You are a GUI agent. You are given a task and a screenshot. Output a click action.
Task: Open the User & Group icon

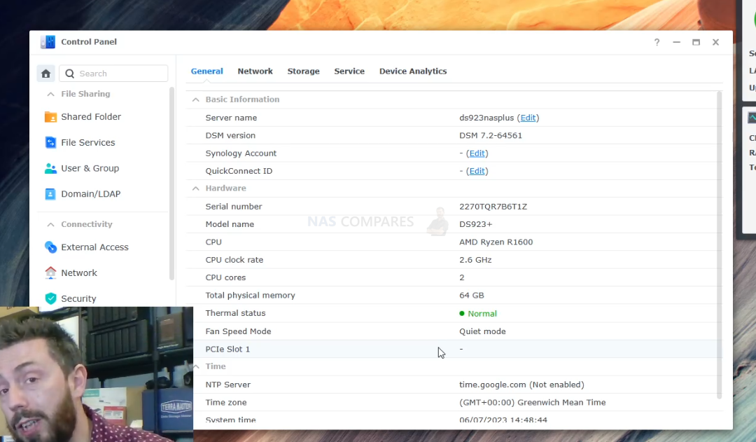coord(50,168)
